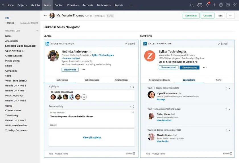
Task: Click Melinda Anderson profile photo
Action: click(53, 56)
